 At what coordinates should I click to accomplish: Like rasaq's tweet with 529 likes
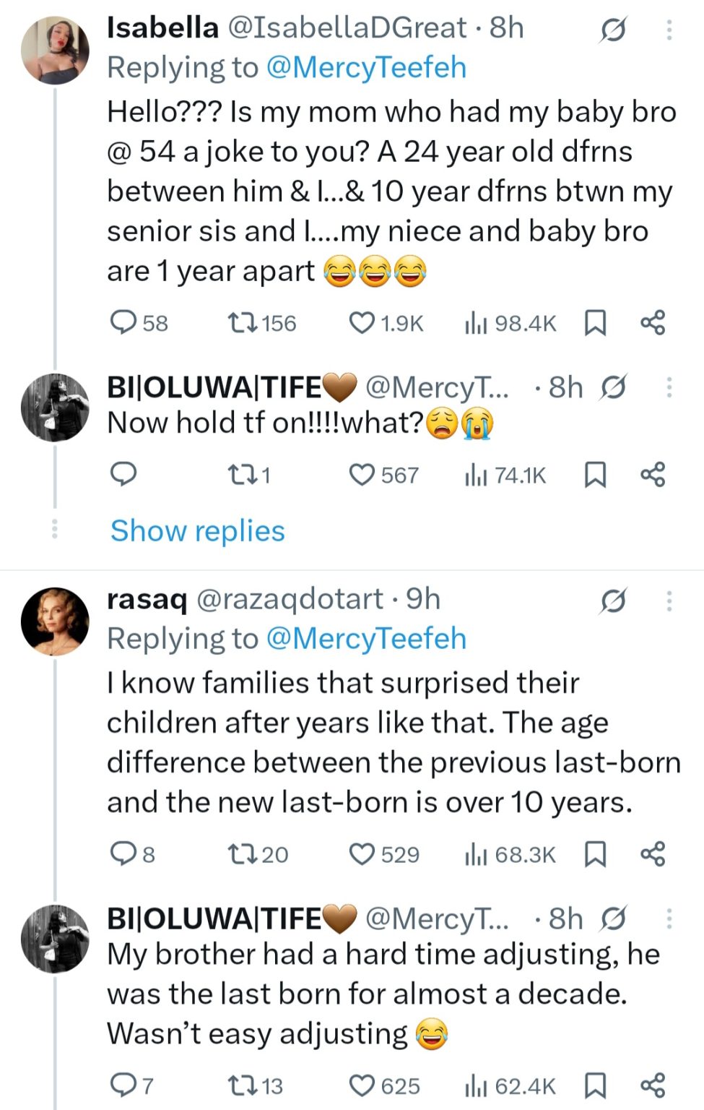(362, 854)
